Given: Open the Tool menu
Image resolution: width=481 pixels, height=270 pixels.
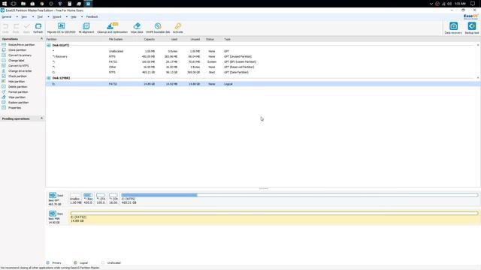Looking at the screenshot, I should [40, 16].
